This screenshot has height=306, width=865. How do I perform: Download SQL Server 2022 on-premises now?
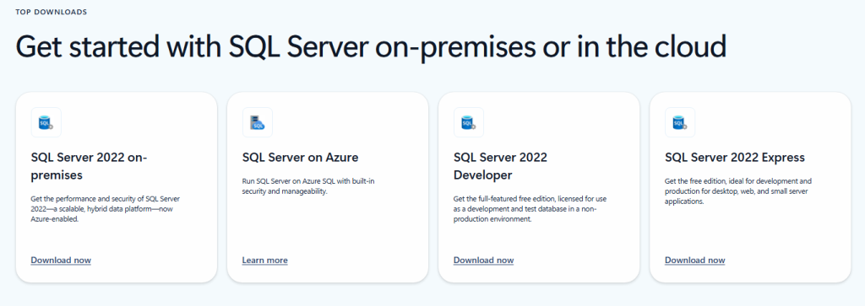61,260
